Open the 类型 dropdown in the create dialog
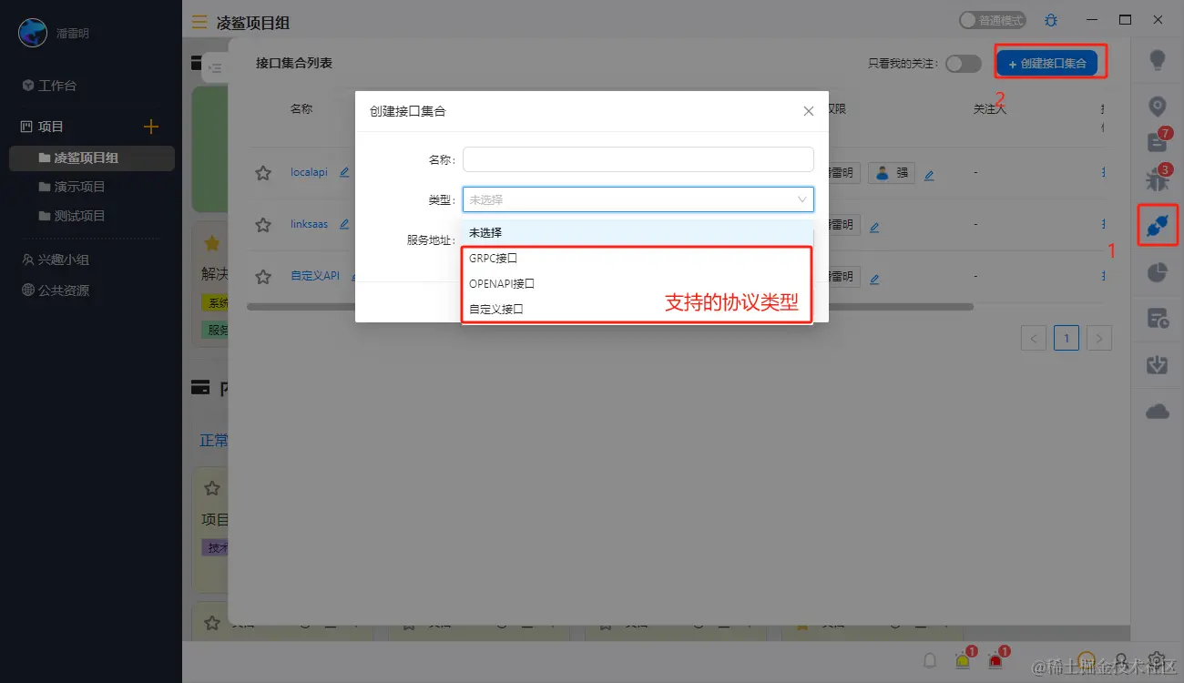 638,199
